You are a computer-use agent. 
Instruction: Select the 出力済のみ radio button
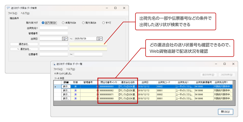click(43, 23)
